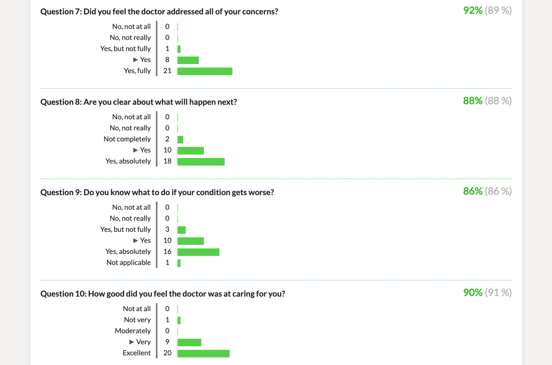Click the 90% score for Question 10
The height and width of the screenshot is (365, 552).
473,293
